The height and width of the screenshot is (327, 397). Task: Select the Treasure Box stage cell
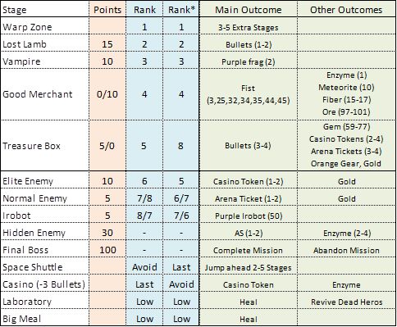pos(45,146)
